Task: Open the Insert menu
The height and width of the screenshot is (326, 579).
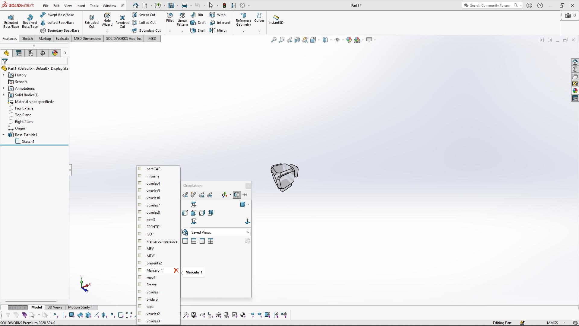Action: pos(81,5)
